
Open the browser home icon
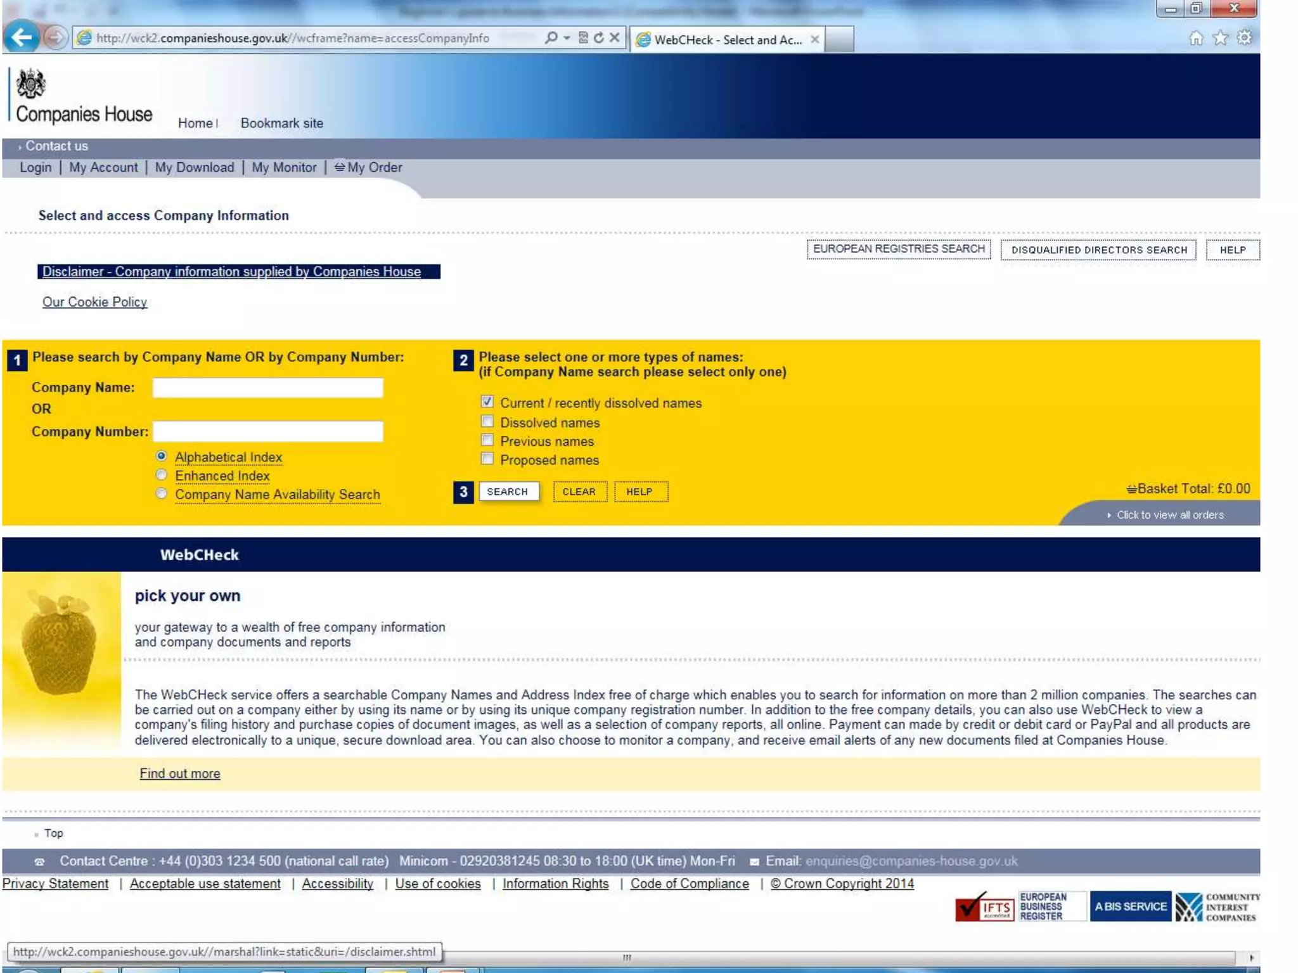[1196, 38]
